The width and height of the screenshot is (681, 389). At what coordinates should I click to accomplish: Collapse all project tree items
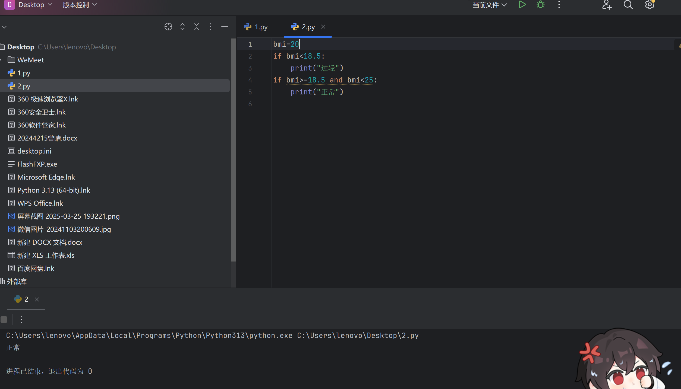[197, 27]
